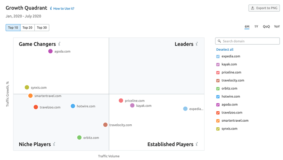The image size is (283, 160).
Task: Click the priceline.com chart label
Action: point(135,101)
